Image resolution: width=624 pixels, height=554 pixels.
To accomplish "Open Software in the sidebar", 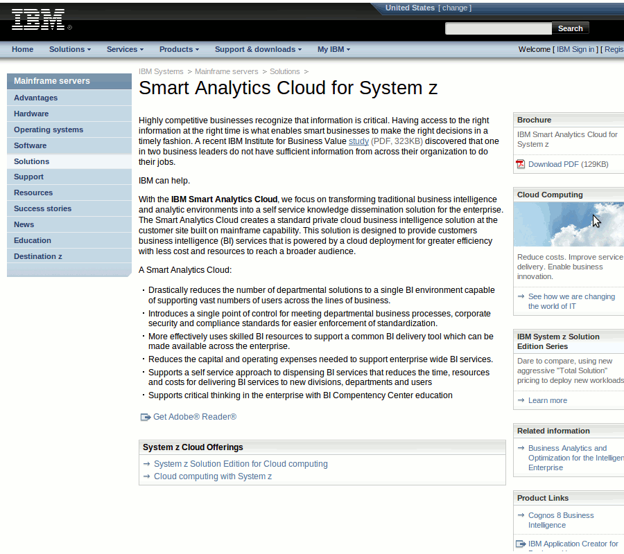I will [x=69, y=145].
